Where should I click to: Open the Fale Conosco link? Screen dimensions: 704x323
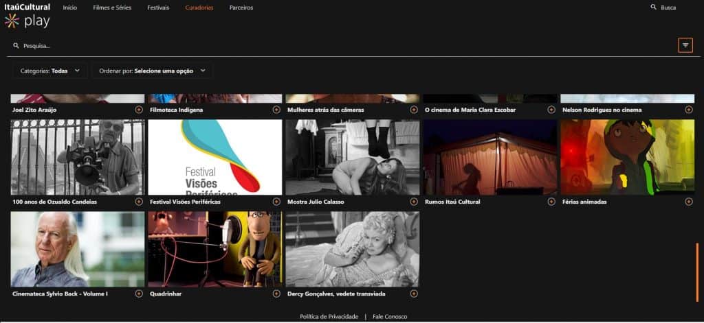(x=390, y=317)
